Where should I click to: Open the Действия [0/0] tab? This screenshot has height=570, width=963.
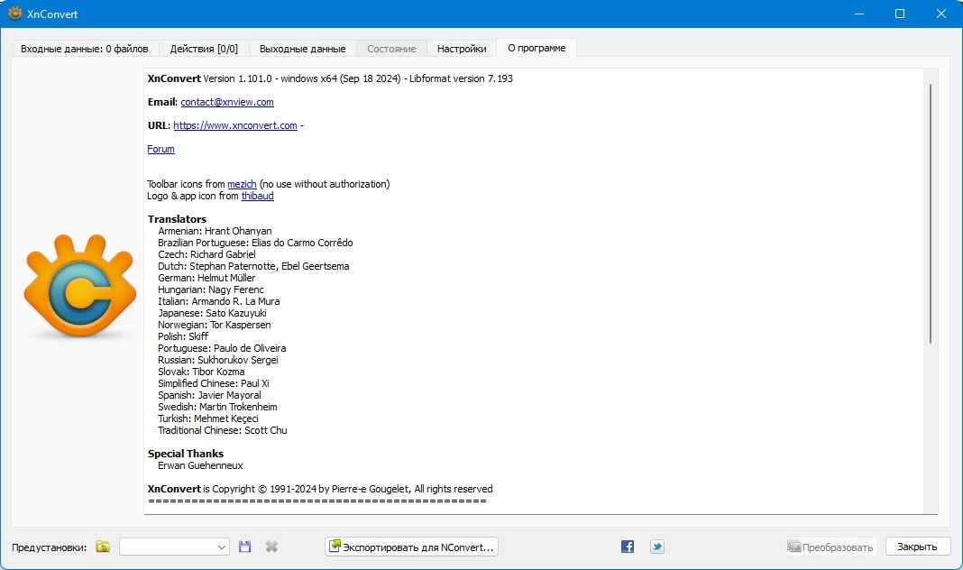204,49
